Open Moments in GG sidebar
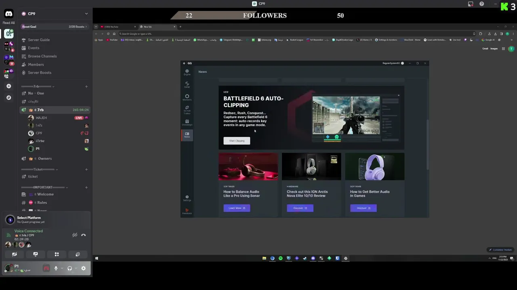This screenshot has height=290, width=517. pyautogui.click(x=187, y=97)
